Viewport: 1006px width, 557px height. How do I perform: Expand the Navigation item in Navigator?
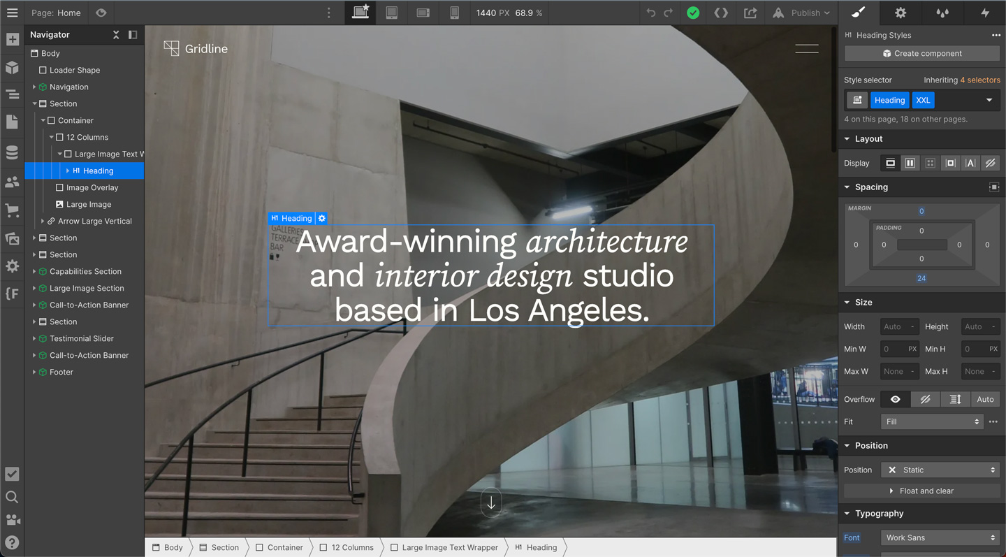tap(34, 87)
